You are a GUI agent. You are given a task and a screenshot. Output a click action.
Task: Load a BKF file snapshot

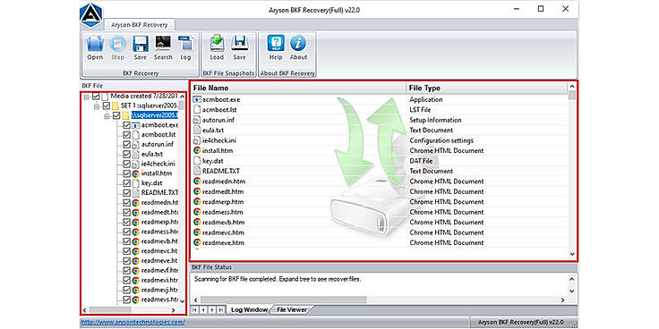pyautogui.click(x=217, y=44)
